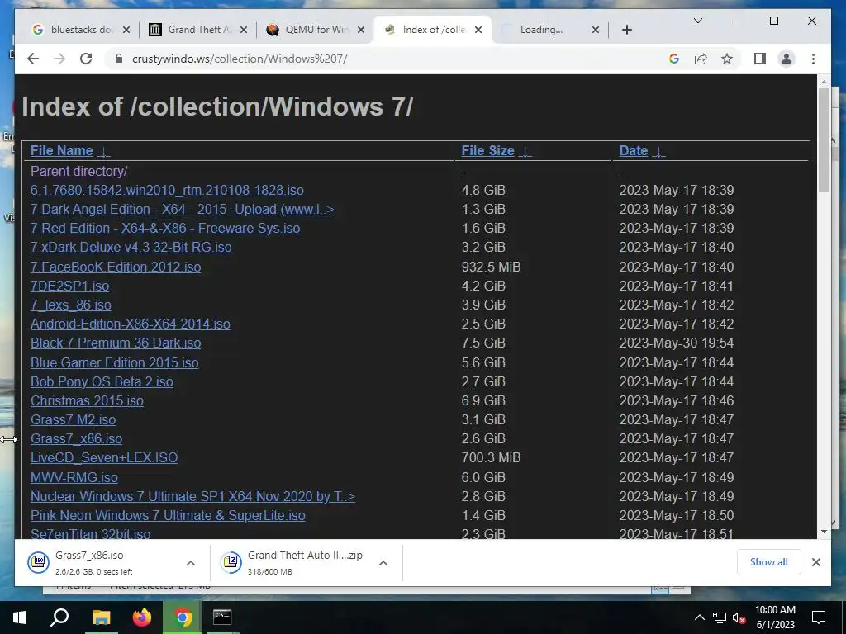Open Nuclear Windows 7 Ultimate SP1 link
Screen dimensions: 846x634
(192, 496)
